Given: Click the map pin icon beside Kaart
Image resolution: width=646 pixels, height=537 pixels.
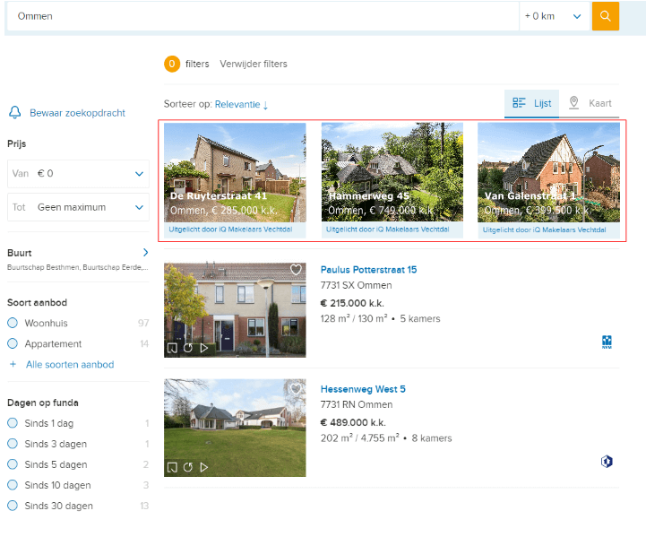Looking at the screenshot, I should (573, 102).
